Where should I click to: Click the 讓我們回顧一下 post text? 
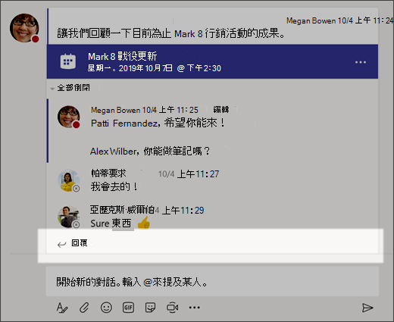pos(171,33)
